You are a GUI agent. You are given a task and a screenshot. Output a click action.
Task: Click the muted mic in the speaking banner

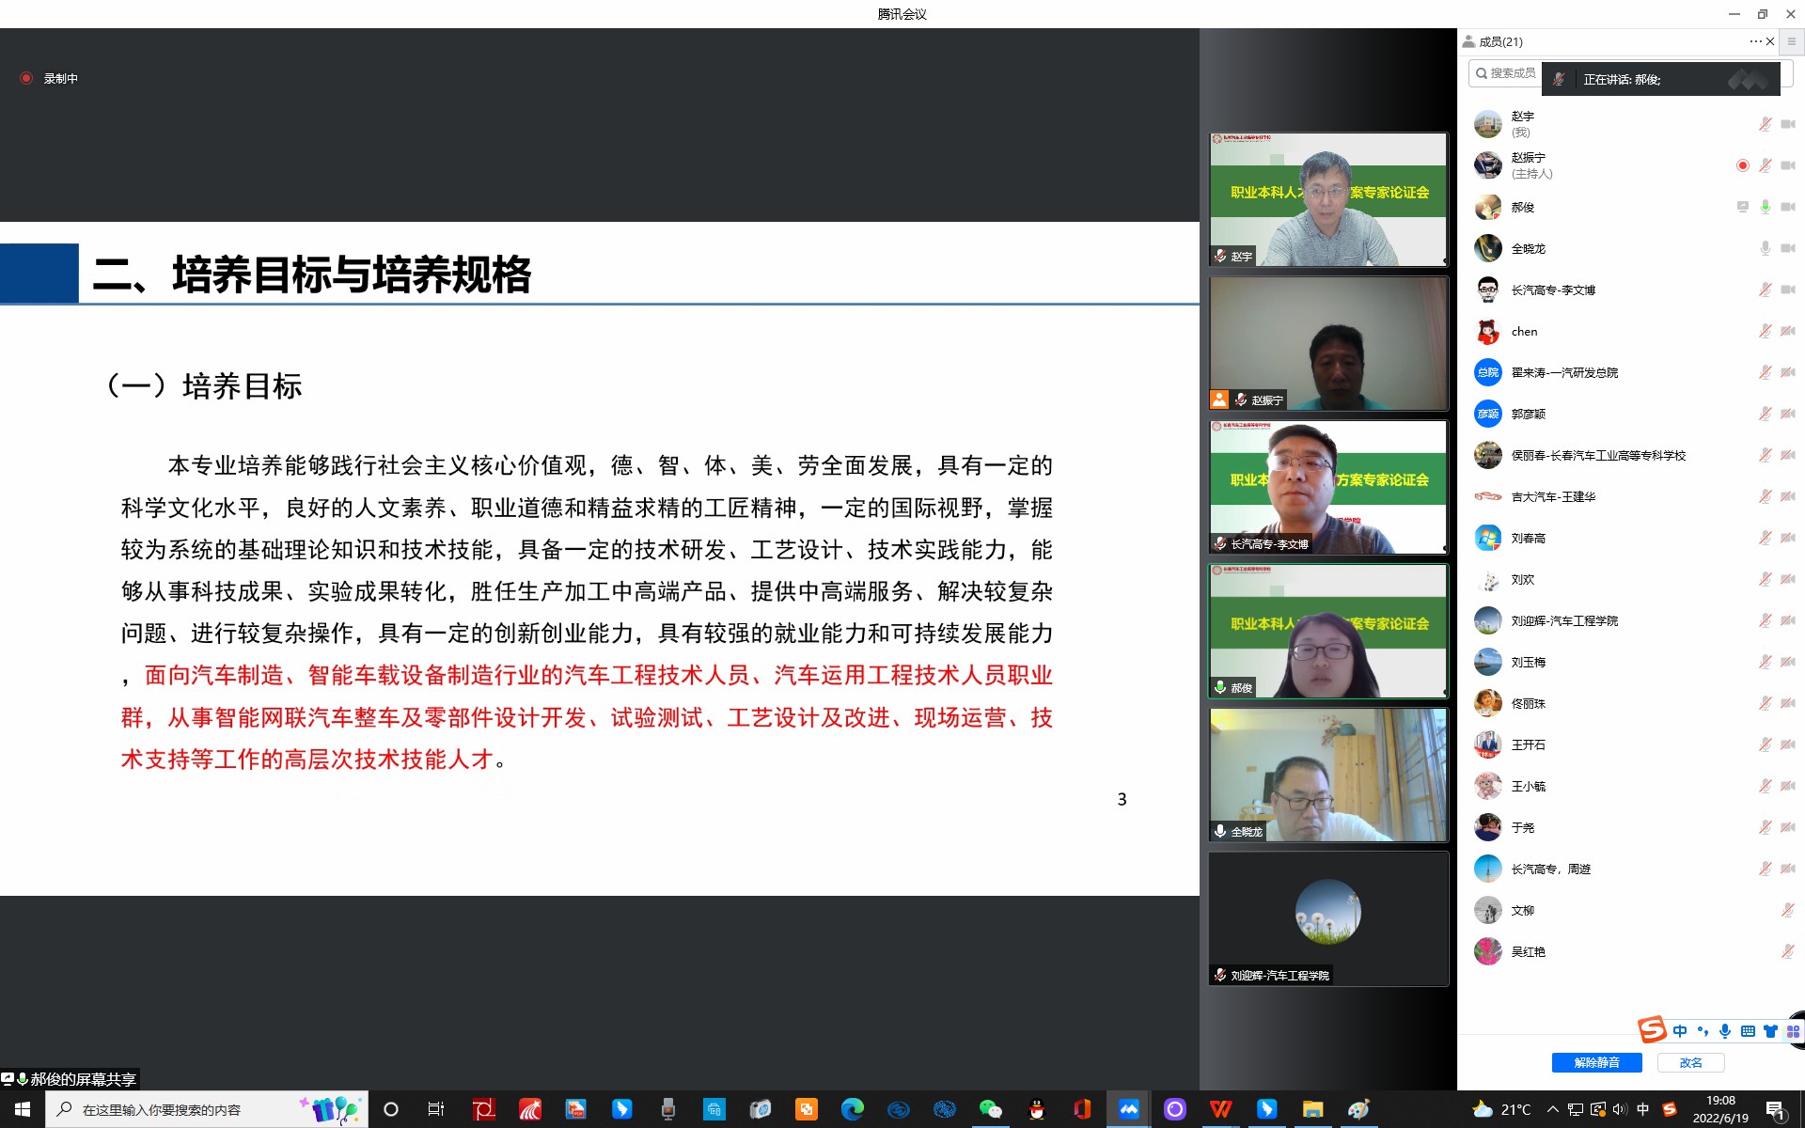(1559, 80)
